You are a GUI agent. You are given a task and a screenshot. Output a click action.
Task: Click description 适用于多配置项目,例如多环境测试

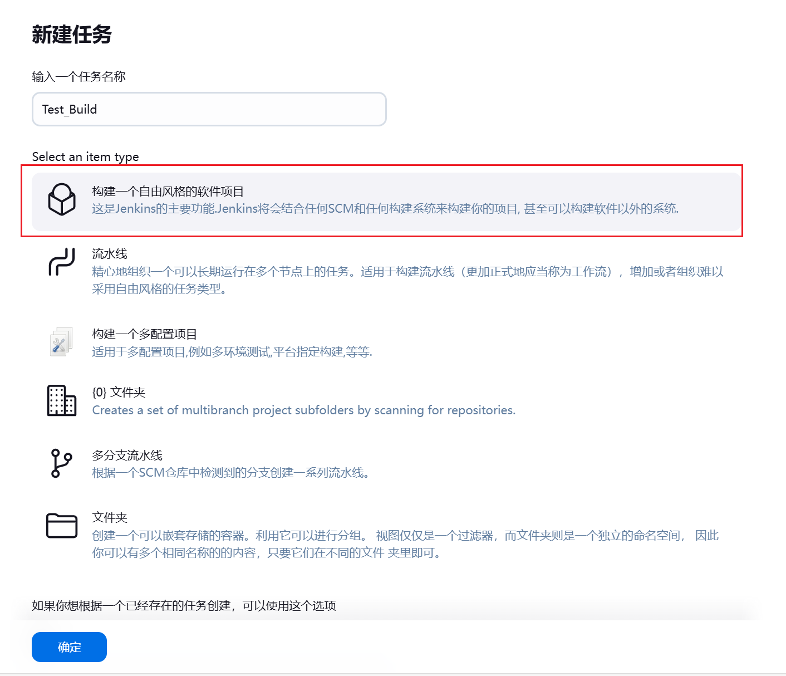[x=232, y=352]
